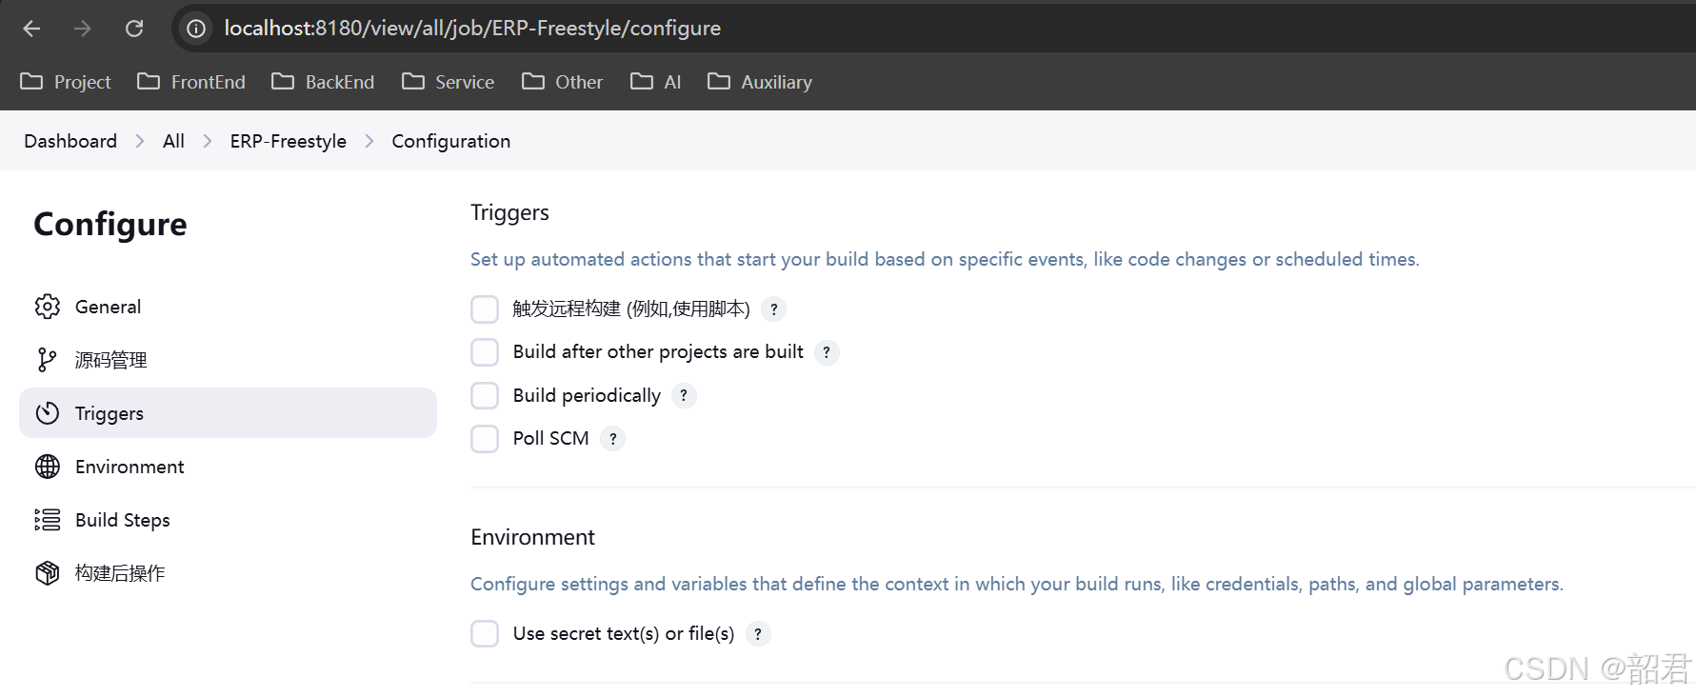Expand chevron after ERP-Freestyle breadcrumb

(369, 141)
